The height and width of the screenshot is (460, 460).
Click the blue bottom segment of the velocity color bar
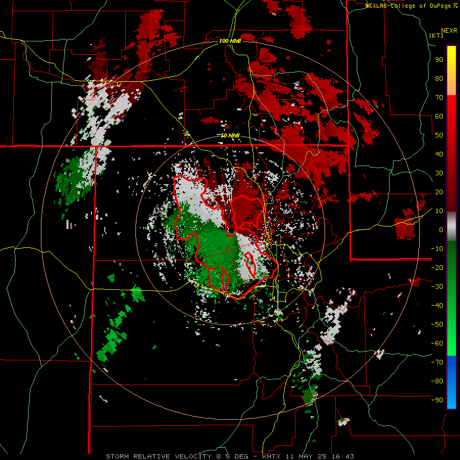[451, 382]
